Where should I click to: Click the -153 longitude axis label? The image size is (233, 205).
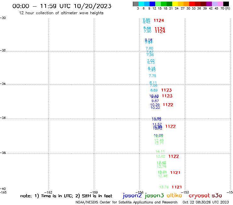185,192
